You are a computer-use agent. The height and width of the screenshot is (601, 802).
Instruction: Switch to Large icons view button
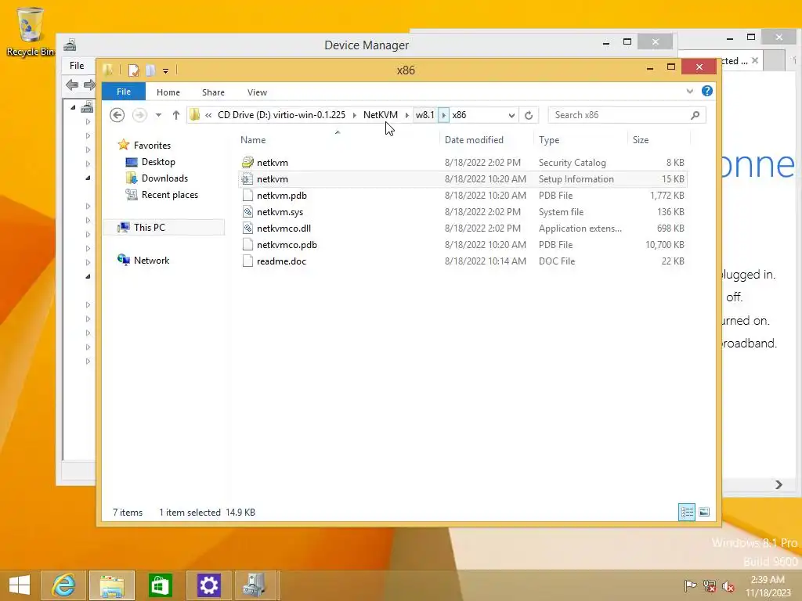pos(704,512)
